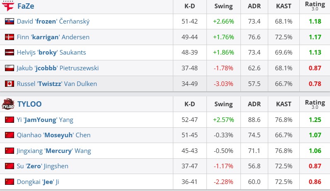Open the FaZe team page link
330x191 pixels.
tap(26, 6)
